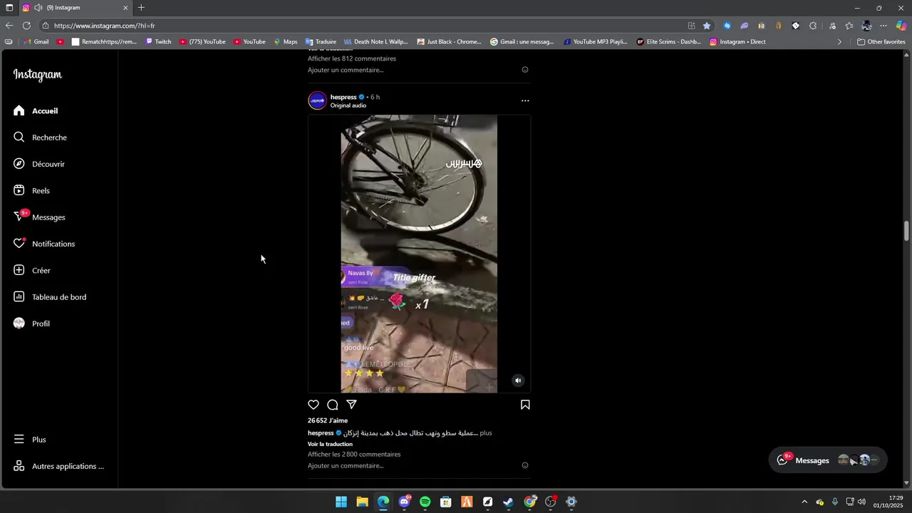Screen dimensions: 912x513
Task: Click the comment bubble icon under hespress post
Action: click(x=333, y=405)
